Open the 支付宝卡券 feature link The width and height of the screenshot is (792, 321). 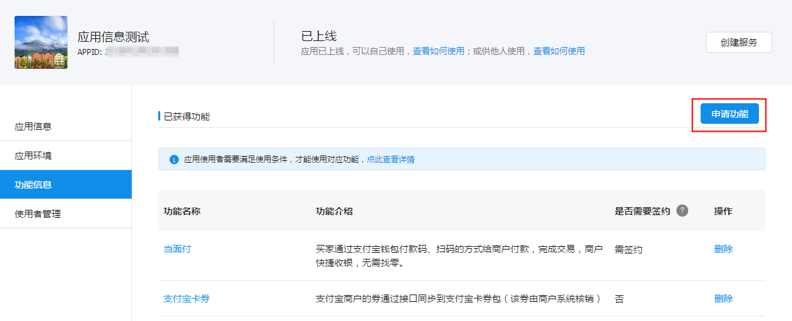[x=186, y=298]
